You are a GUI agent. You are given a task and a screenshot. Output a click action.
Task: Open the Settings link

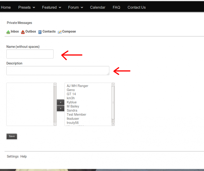12,157
